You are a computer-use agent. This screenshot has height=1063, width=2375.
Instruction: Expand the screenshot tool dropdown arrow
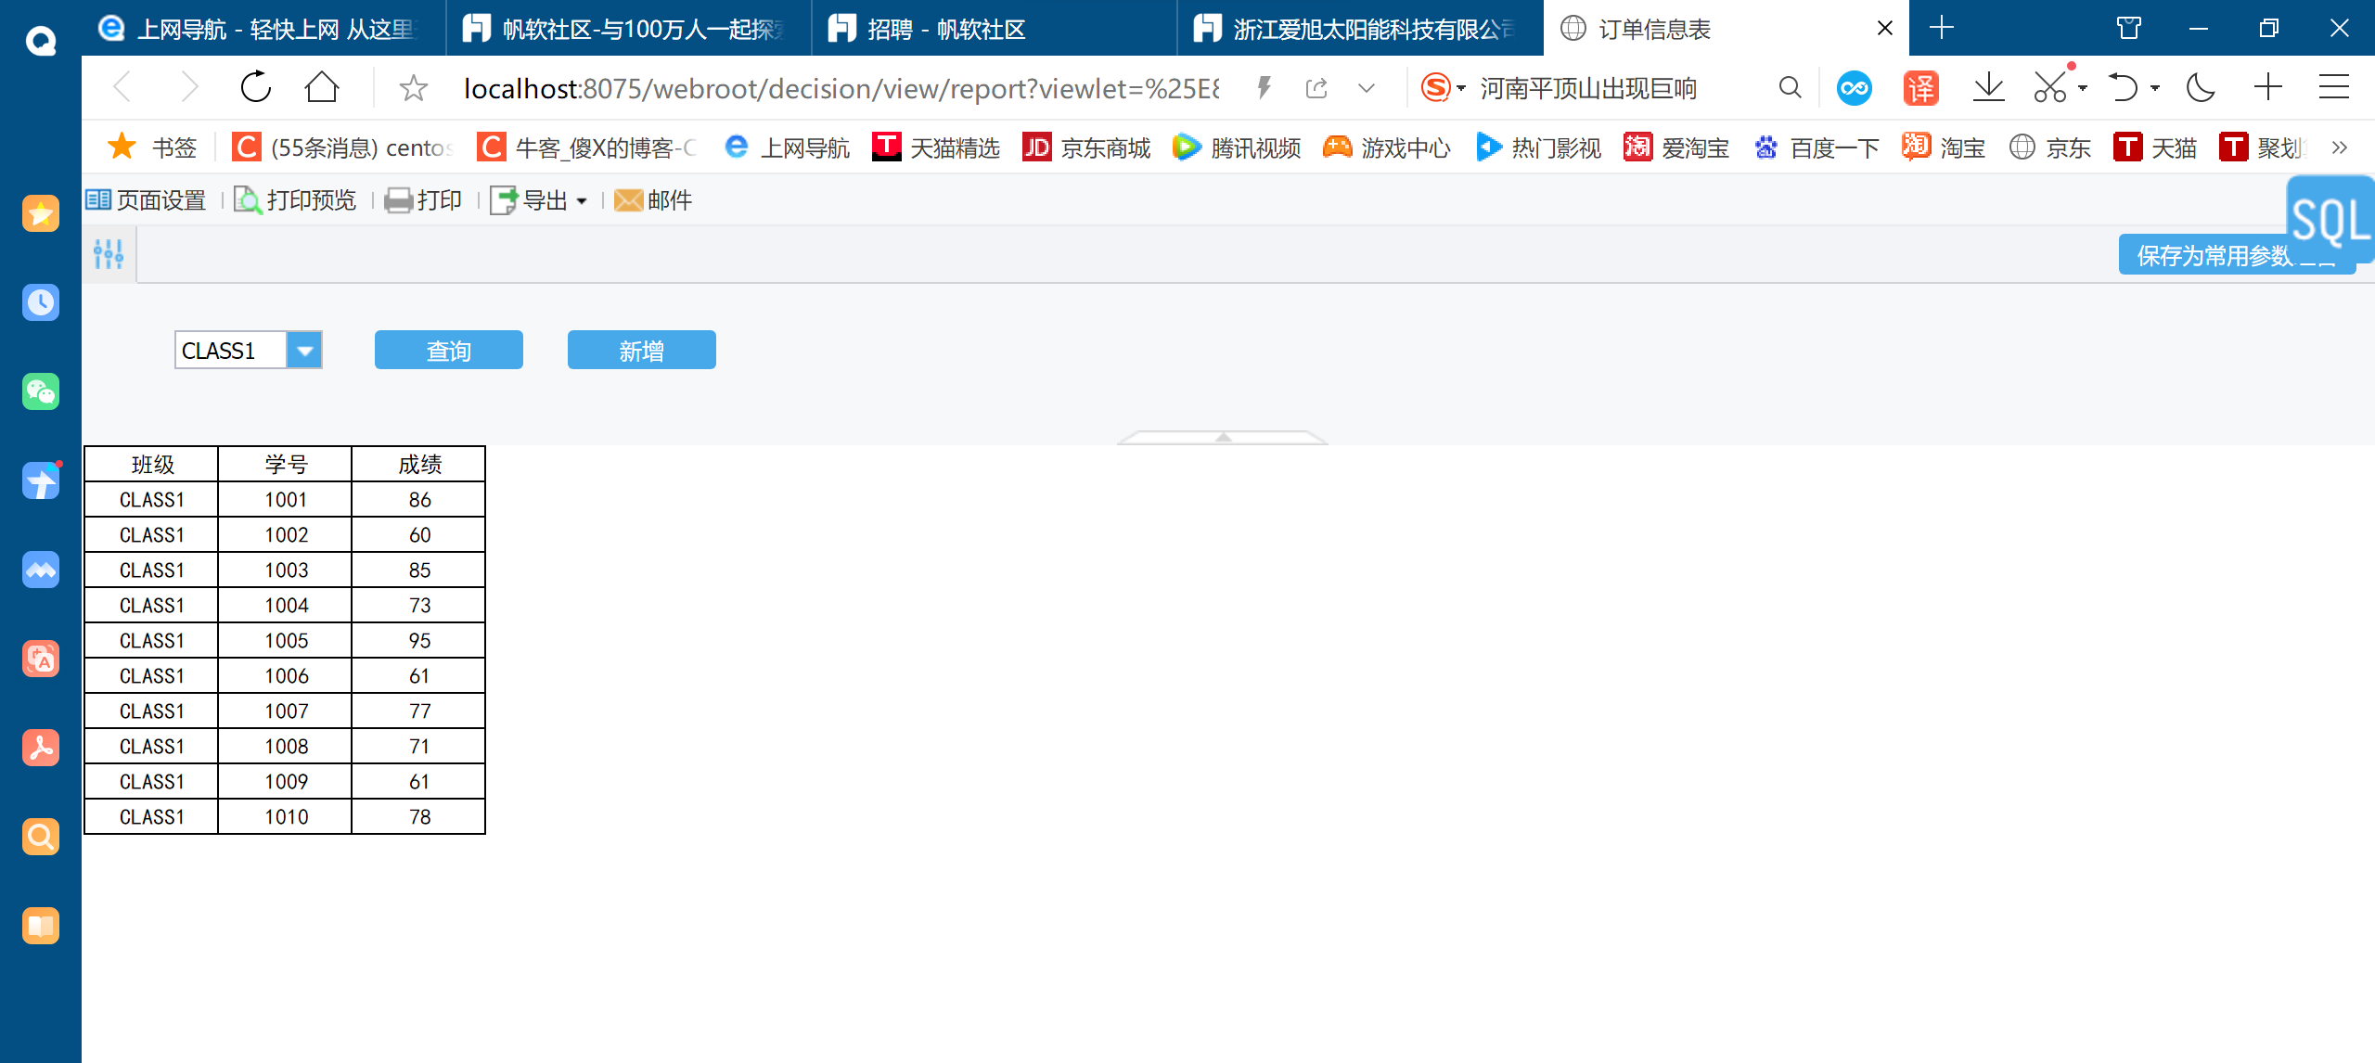(2083, 89)
